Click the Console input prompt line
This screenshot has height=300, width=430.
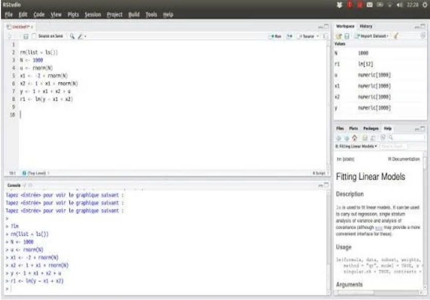click(166, 289)
